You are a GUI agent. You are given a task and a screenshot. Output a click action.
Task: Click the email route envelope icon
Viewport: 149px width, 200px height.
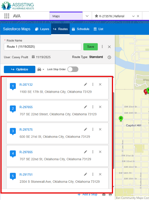click(x=104, y=194)
